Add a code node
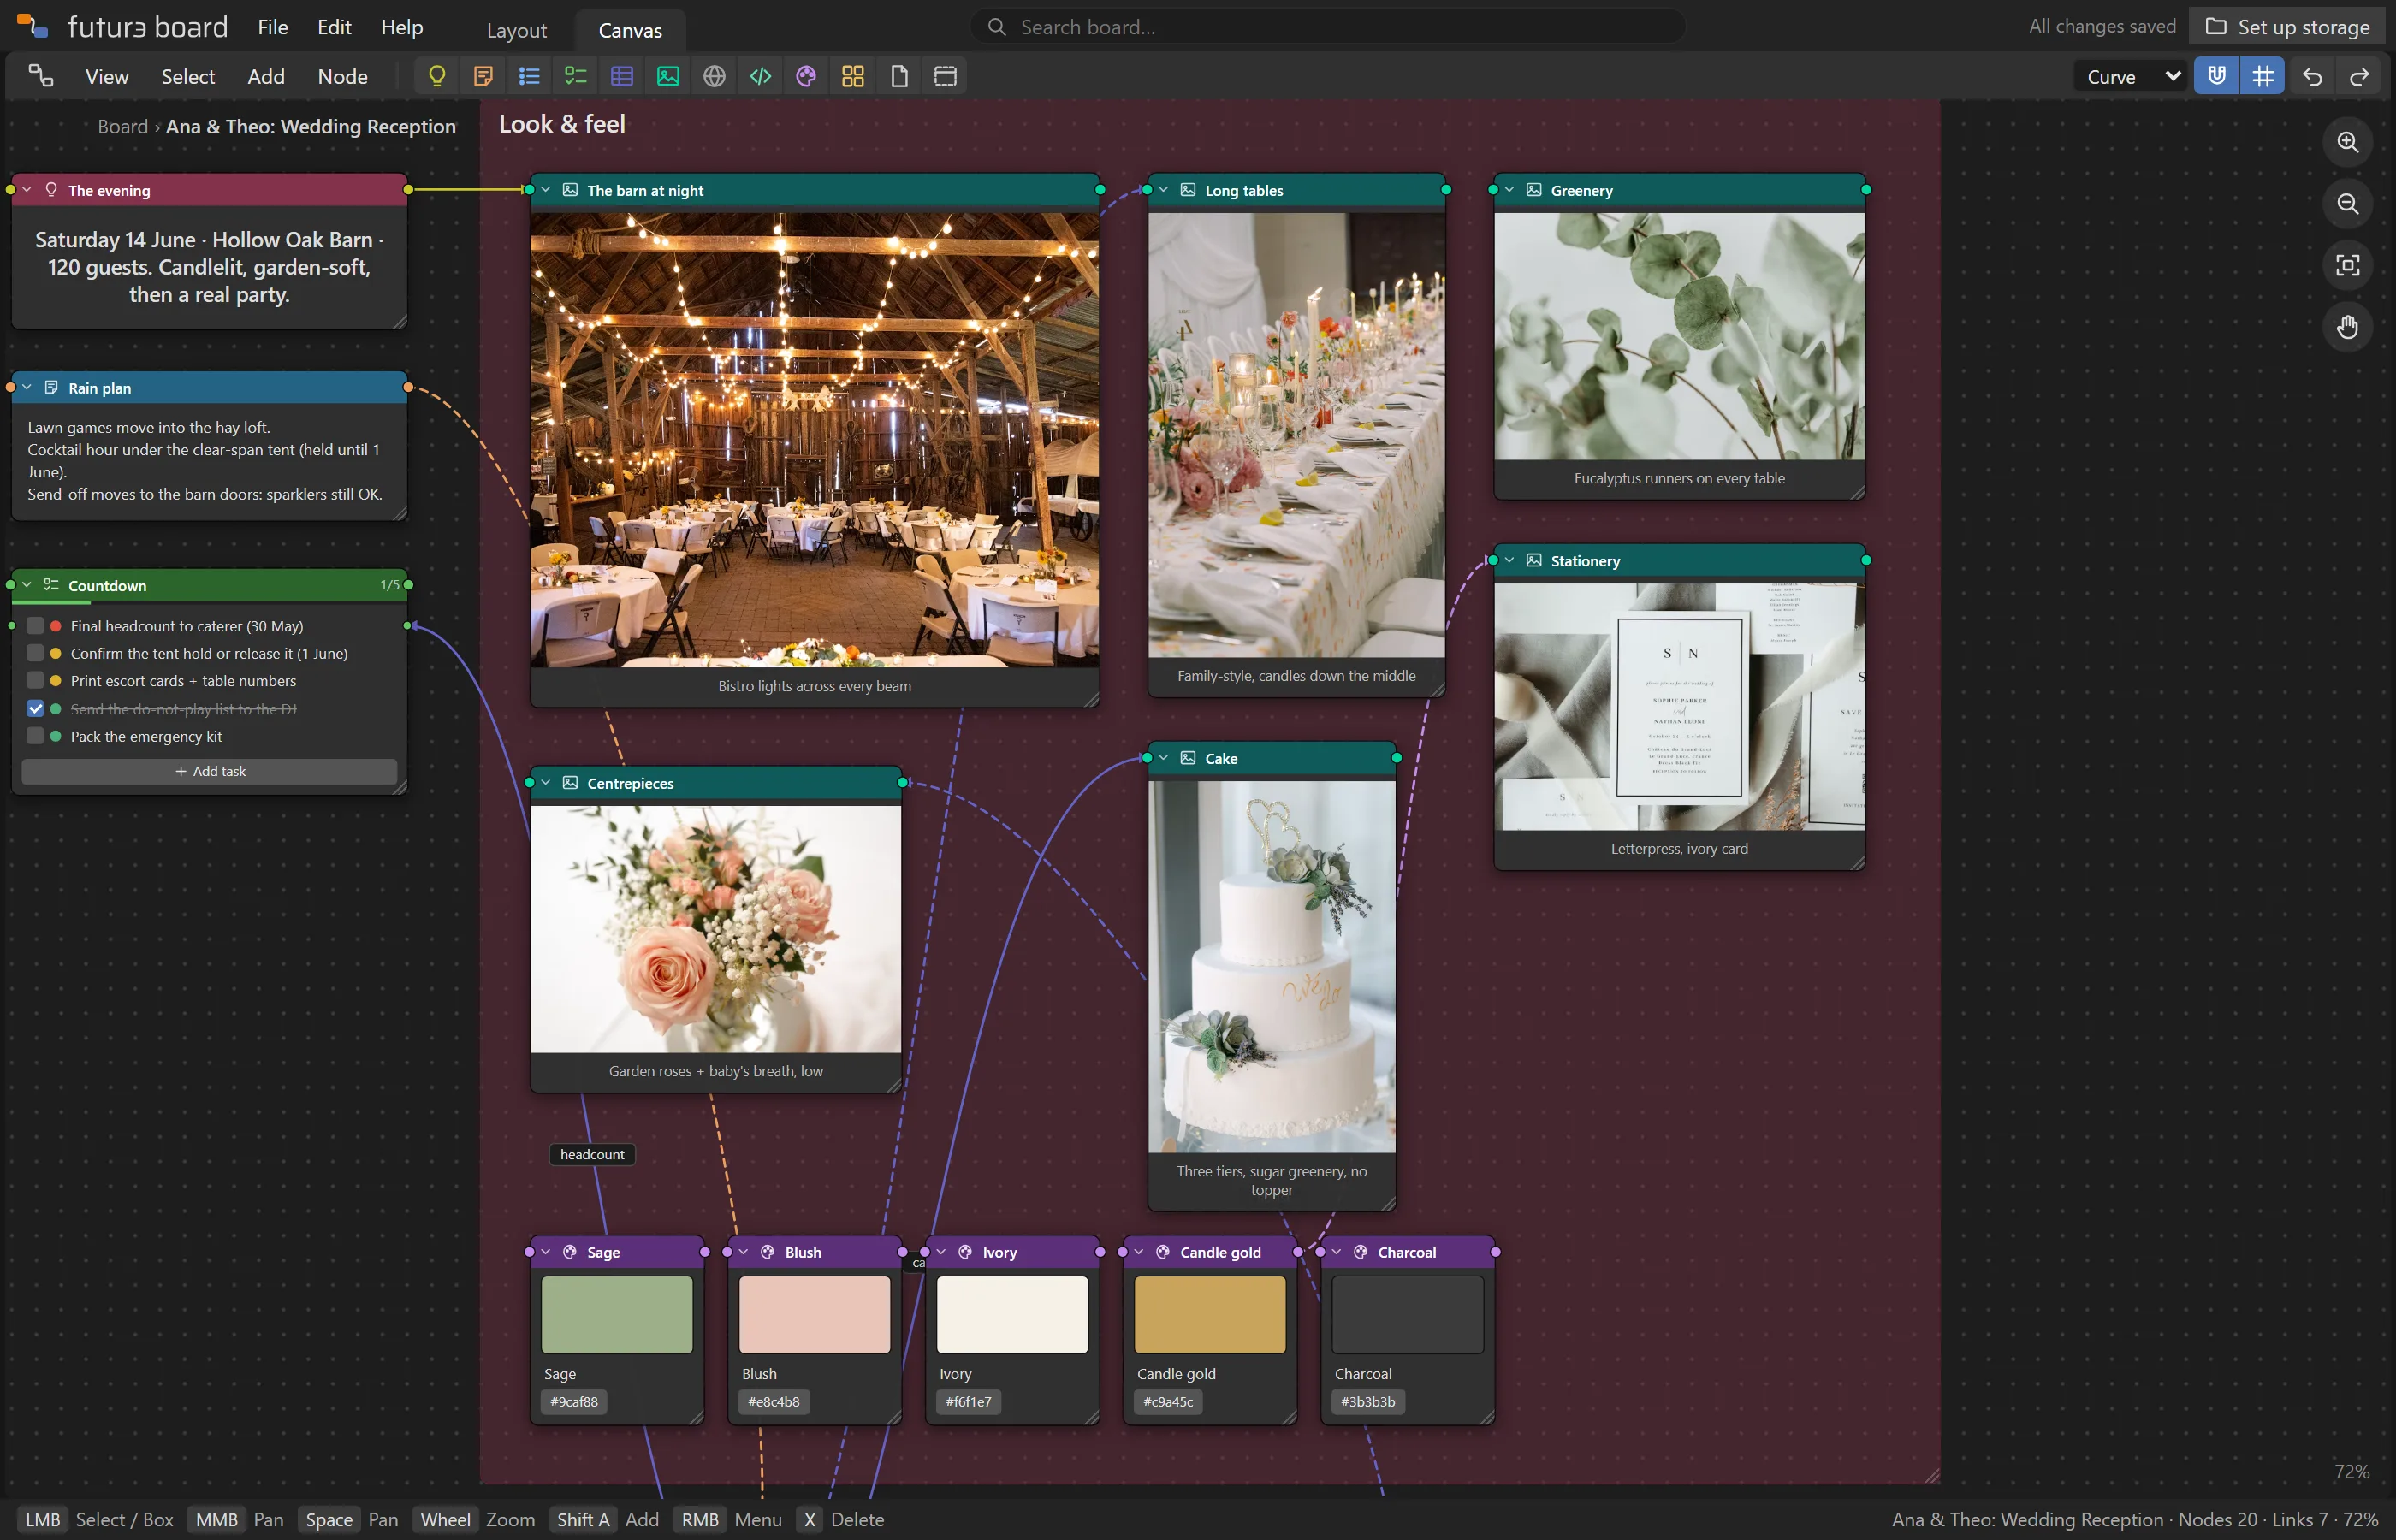Viewport: 2396px width, 1540px height. coord(760,76)
